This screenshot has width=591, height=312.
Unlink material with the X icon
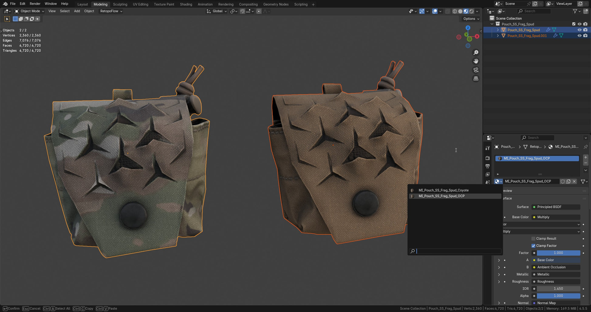tap(574, 181)
